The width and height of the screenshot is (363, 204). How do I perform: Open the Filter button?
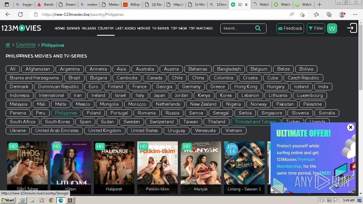point(316,28)
